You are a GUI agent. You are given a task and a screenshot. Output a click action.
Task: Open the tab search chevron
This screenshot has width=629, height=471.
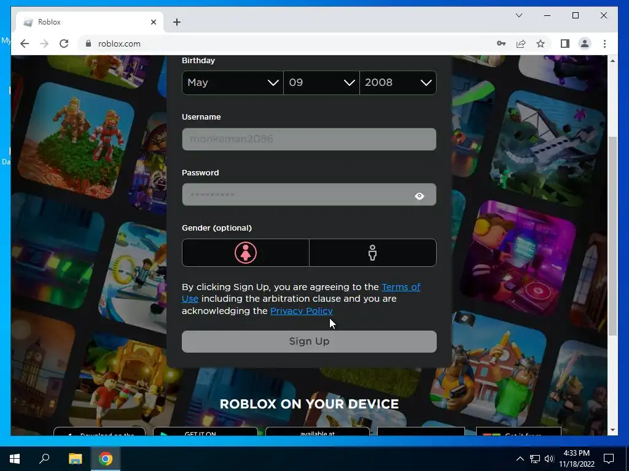(518, 15)
